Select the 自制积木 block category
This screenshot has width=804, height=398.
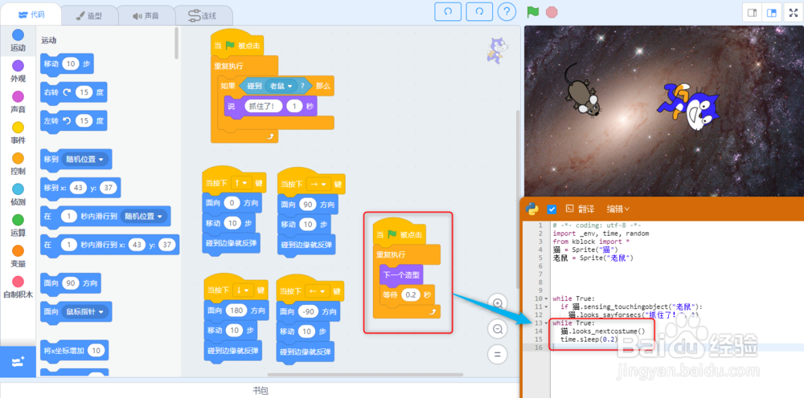tap(18, 287)
